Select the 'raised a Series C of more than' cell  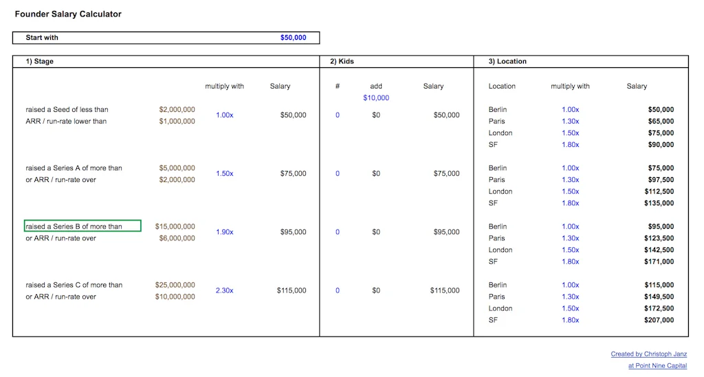tap(74, 285)
